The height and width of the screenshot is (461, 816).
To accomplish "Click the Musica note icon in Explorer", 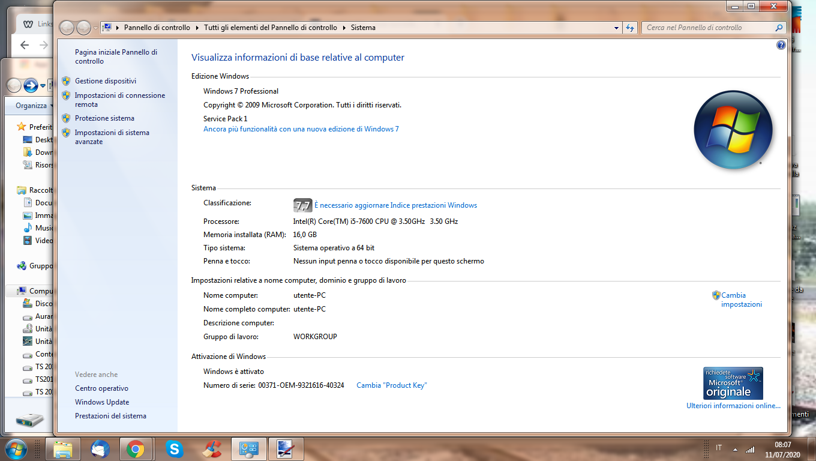I will pyautogui.click(x=28, y=228).
